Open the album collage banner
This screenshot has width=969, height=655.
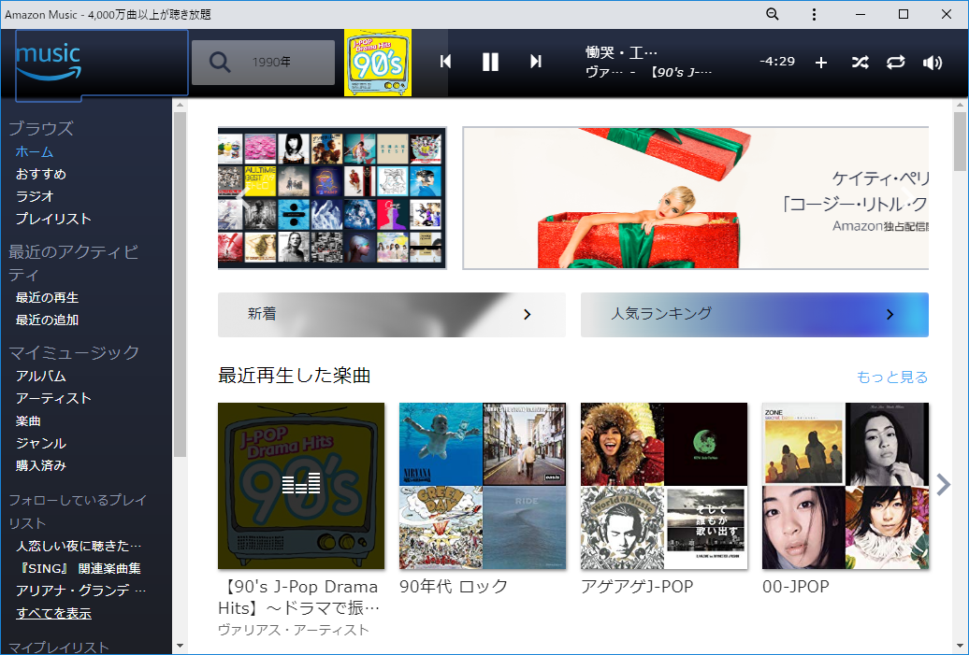pyautogui.click(x=332, y=198)
